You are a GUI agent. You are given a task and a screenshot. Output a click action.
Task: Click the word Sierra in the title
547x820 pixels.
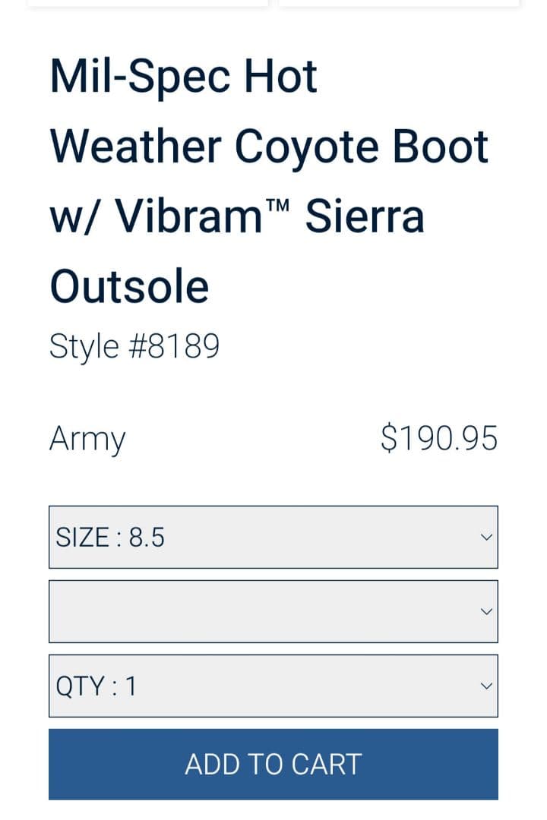(x=364, y=216)
